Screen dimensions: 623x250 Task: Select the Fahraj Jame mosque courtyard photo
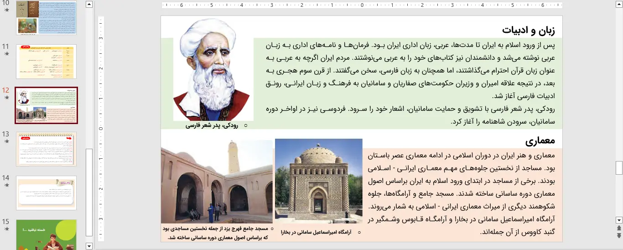(x=217, y=182)
